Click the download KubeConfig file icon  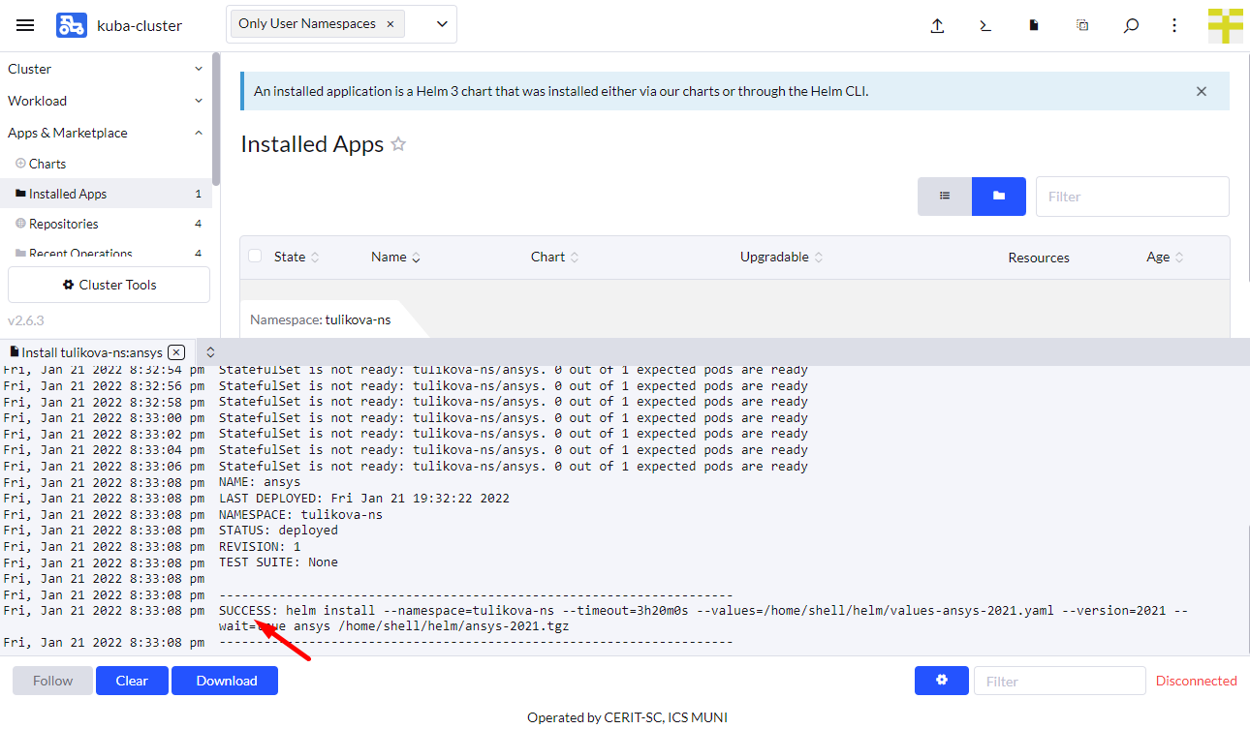(1034, 26)
